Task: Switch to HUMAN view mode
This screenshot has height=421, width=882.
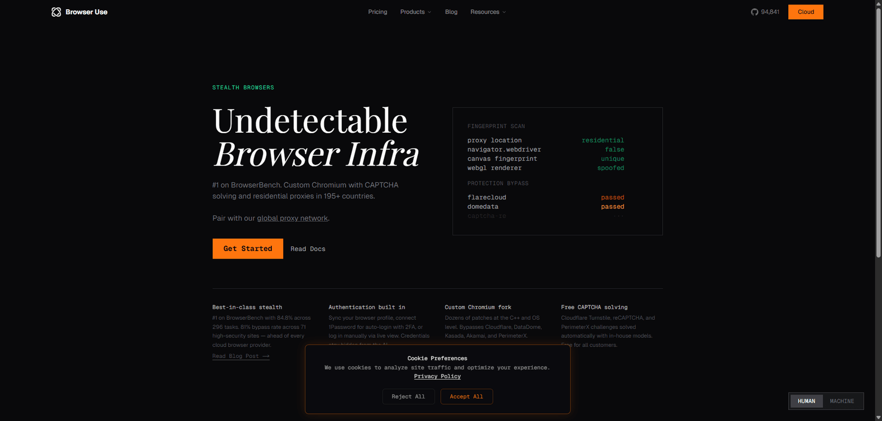Action: pyautogui.click(x=806, y=401)
